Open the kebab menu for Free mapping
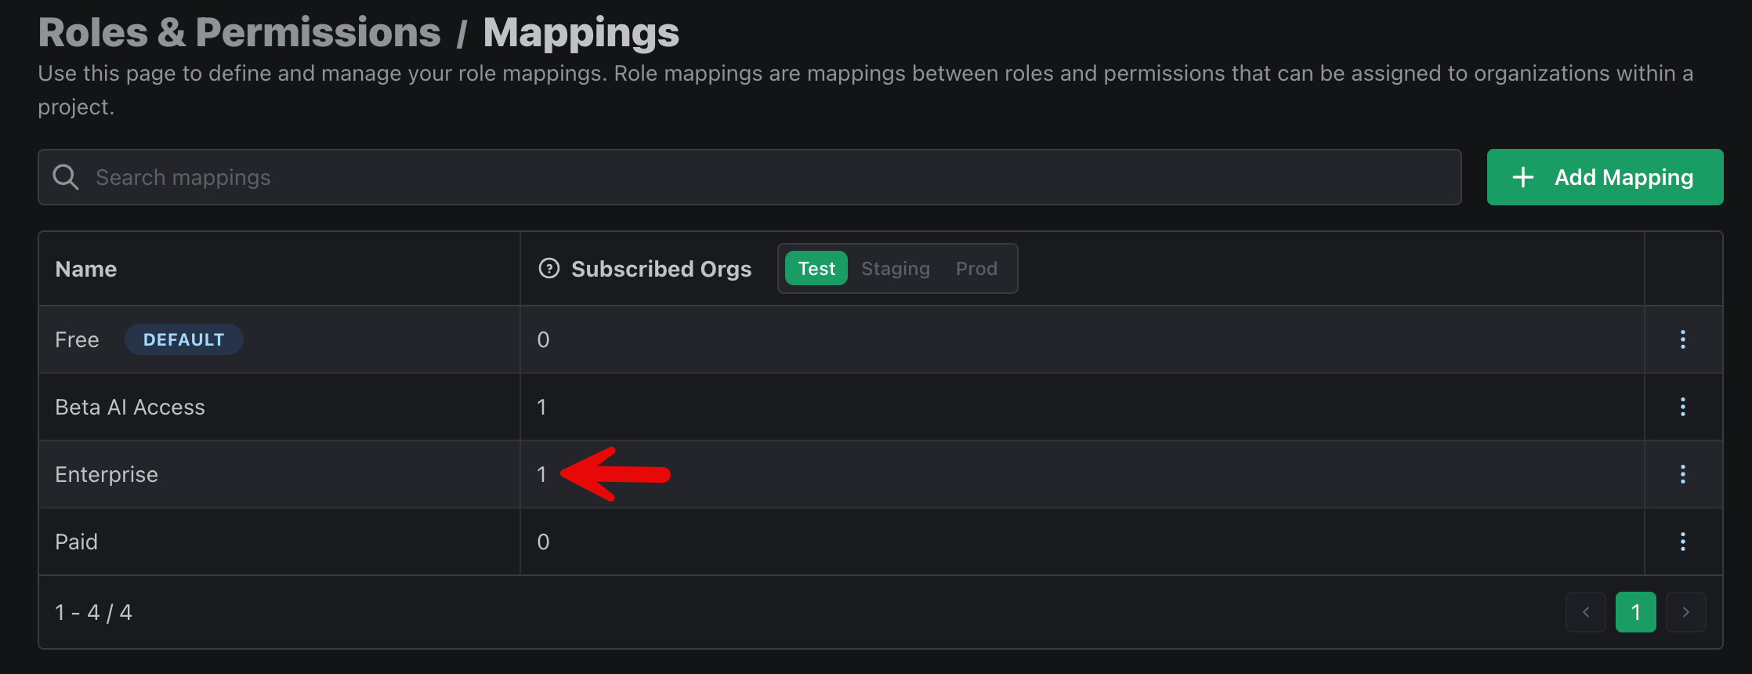This screenshot has height=674, width=1752. [x=1682, y=339]
